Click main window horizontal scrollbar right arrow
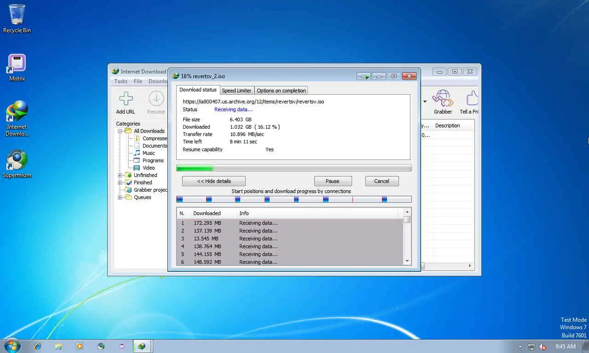589x353 pixels. [x=470, y=266]
